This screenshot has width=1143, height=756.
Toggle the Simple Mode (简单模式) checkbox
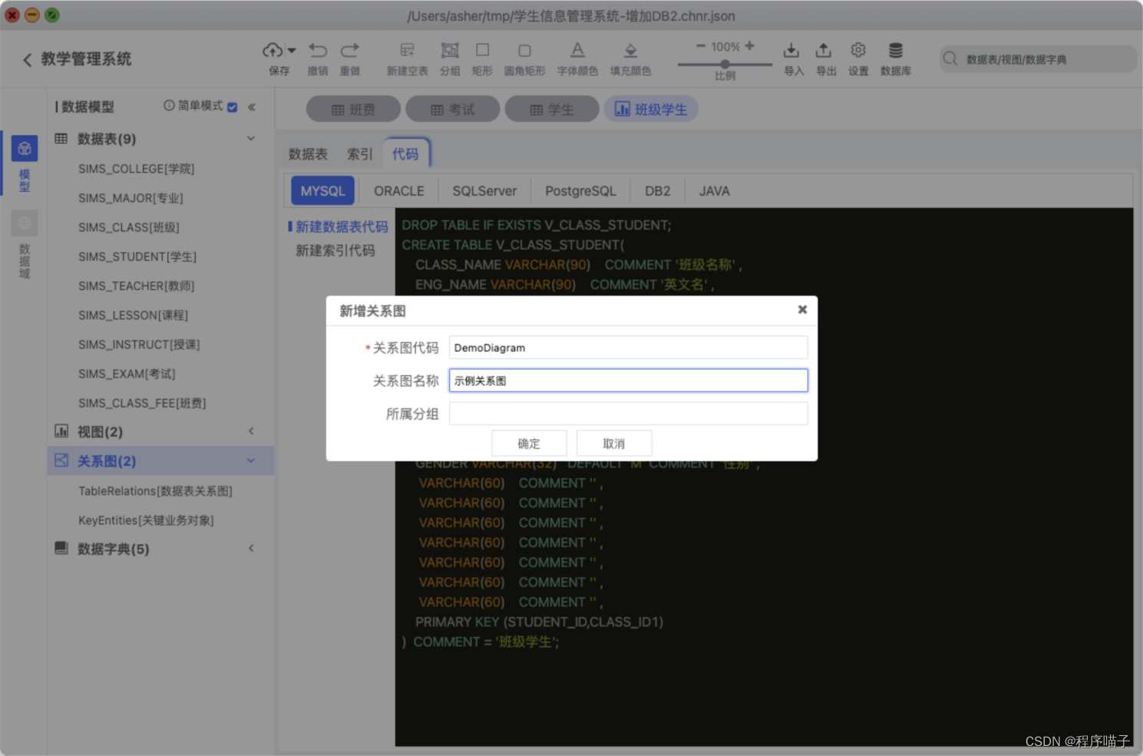click(233, 107)
